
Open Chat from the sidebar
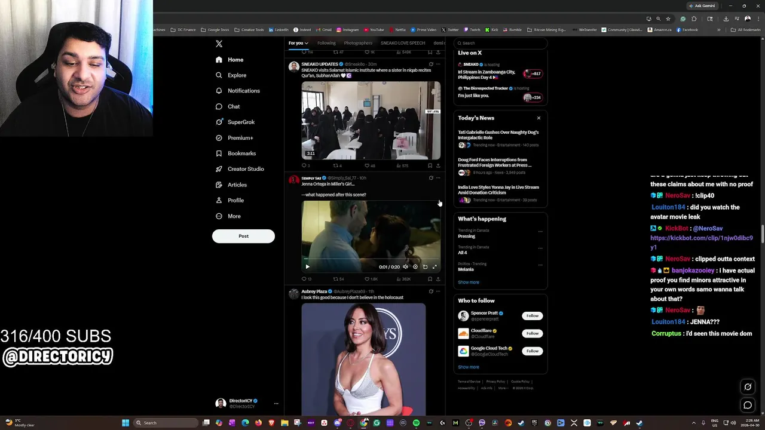coord(228,106)
